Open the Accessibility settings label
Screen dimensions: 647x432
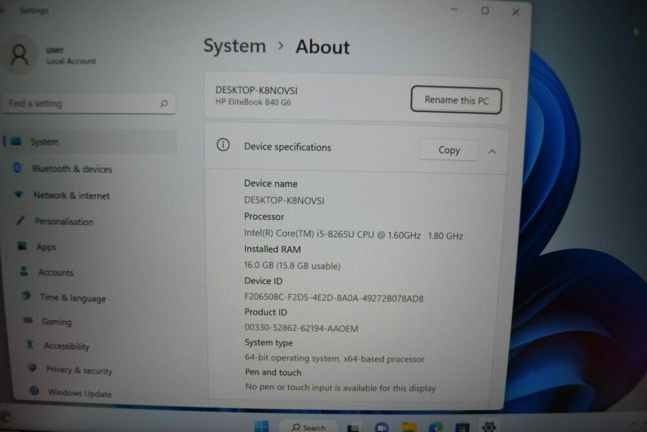tap(67, 346)
